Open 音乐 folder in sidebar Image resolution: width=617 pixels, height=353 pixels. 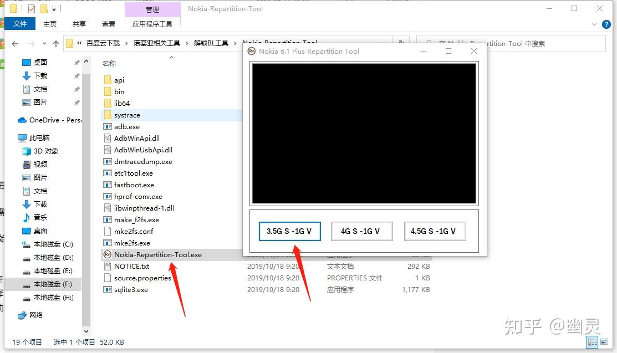click(x=35, y=217)
